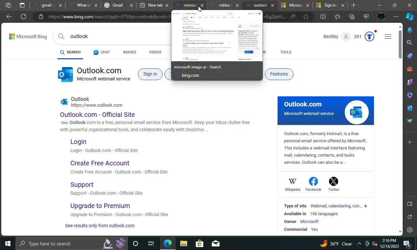Open Mail app from taskbar

(x=215, y=243)
